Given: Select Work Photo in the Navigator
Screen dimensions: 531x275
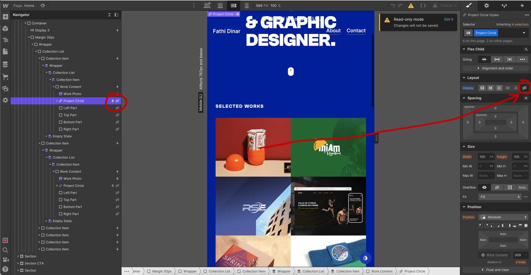Looking at the screenshot, I should click(72, 94).
